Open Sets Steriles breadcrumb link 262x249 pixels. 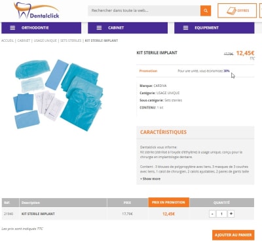(71, 41)
